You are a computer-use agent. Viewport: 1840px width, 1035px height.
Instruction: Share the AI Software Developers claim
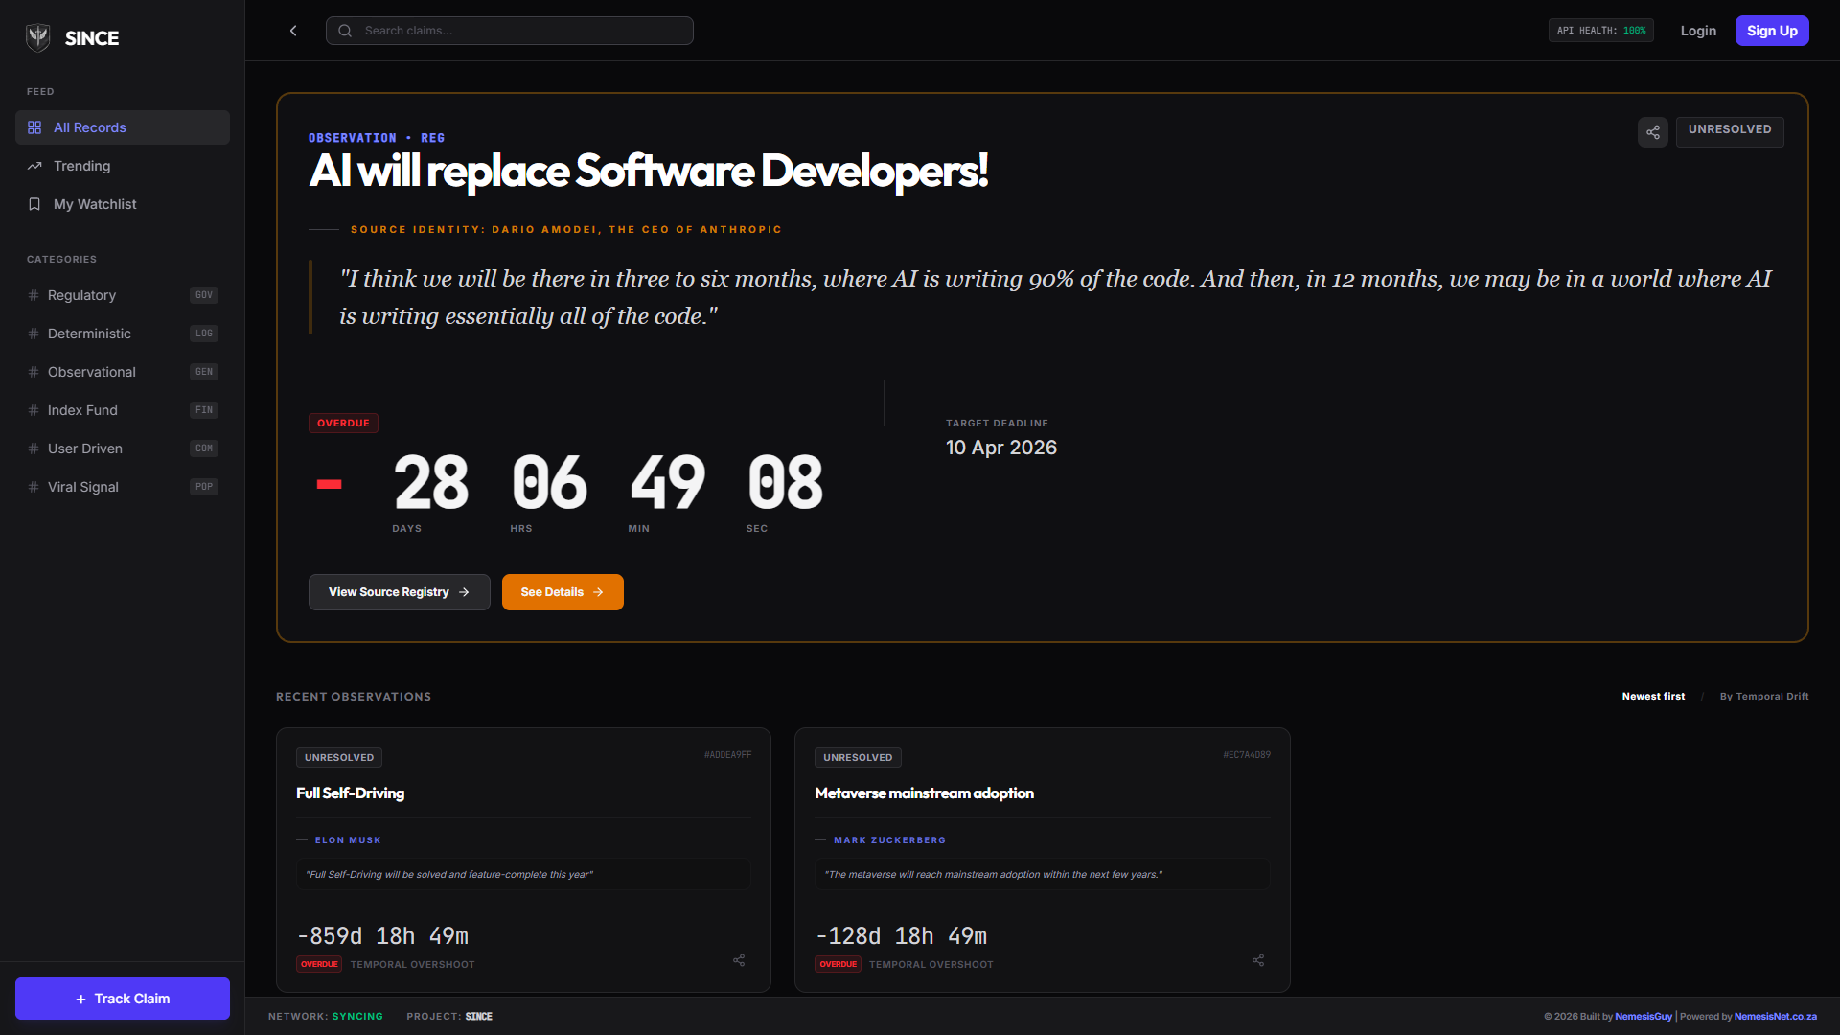[x=1653, y=132]
